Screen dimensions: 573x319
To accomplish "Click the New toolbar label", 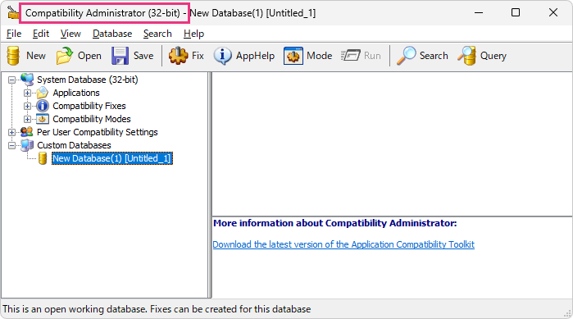I will 36,56.
